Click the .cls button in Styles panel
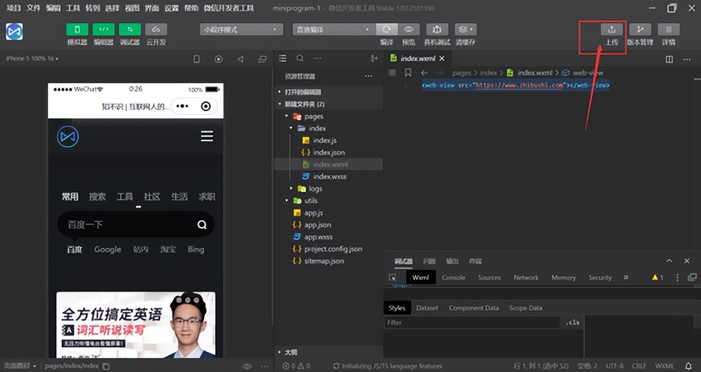Image resolution: width=701 pixels, height=372 pixels. 572,322
